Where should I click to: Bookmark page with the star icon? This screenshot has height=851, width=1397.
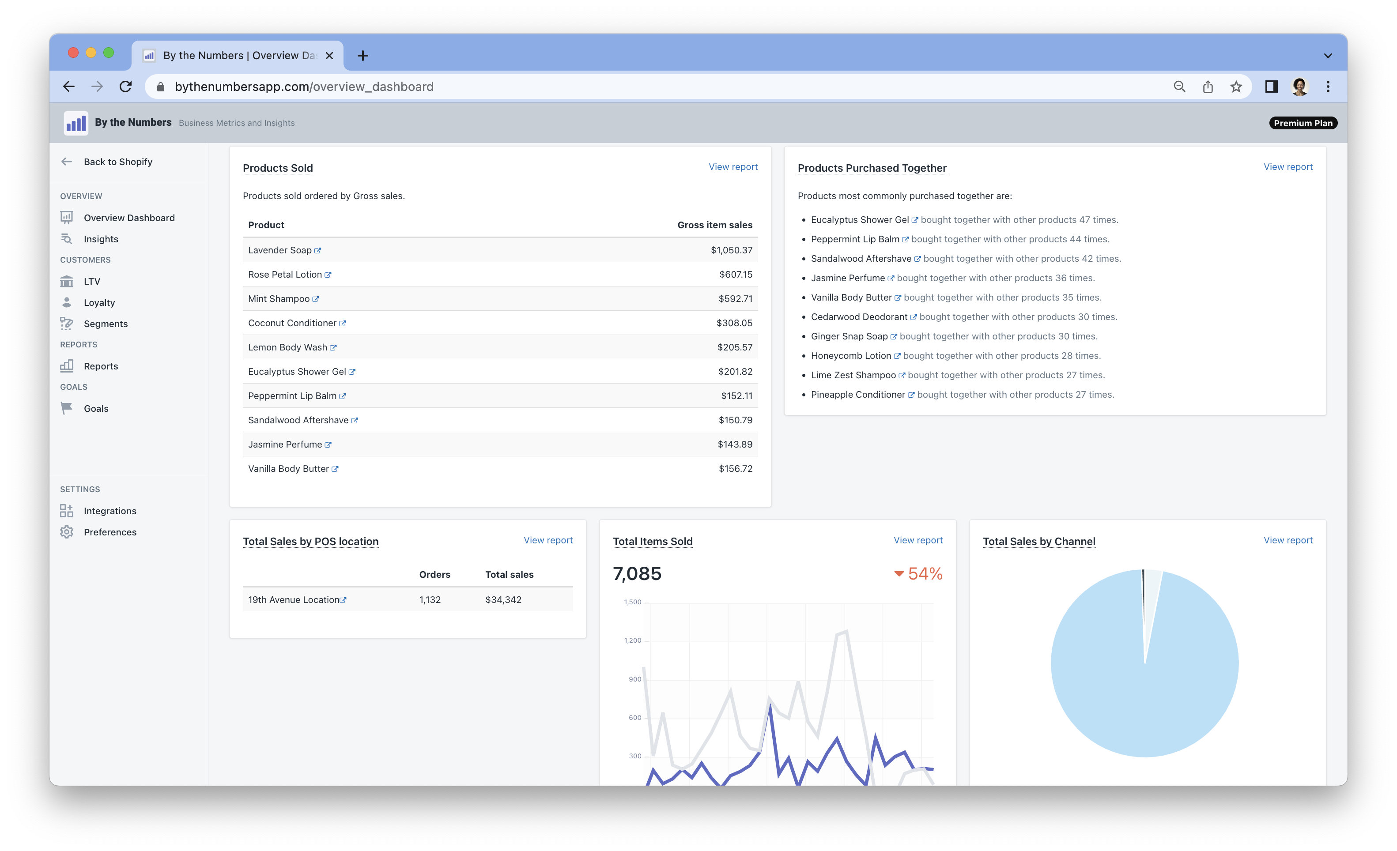tap(1236, 87)
